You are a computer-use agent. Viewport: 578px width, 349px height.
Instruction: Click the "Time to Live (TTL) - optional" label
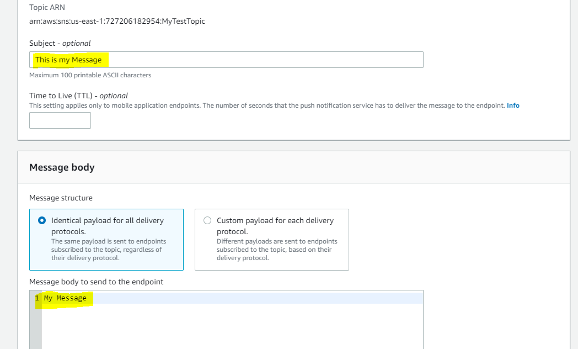point(78,96)
